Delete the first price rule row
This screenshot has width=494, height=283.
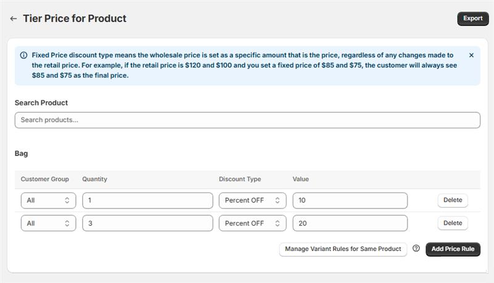click(x=453, y=200)
